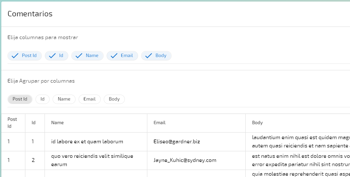
Task: Select the Eliseo@gardner.biz email cell
Action: [177, 142]
